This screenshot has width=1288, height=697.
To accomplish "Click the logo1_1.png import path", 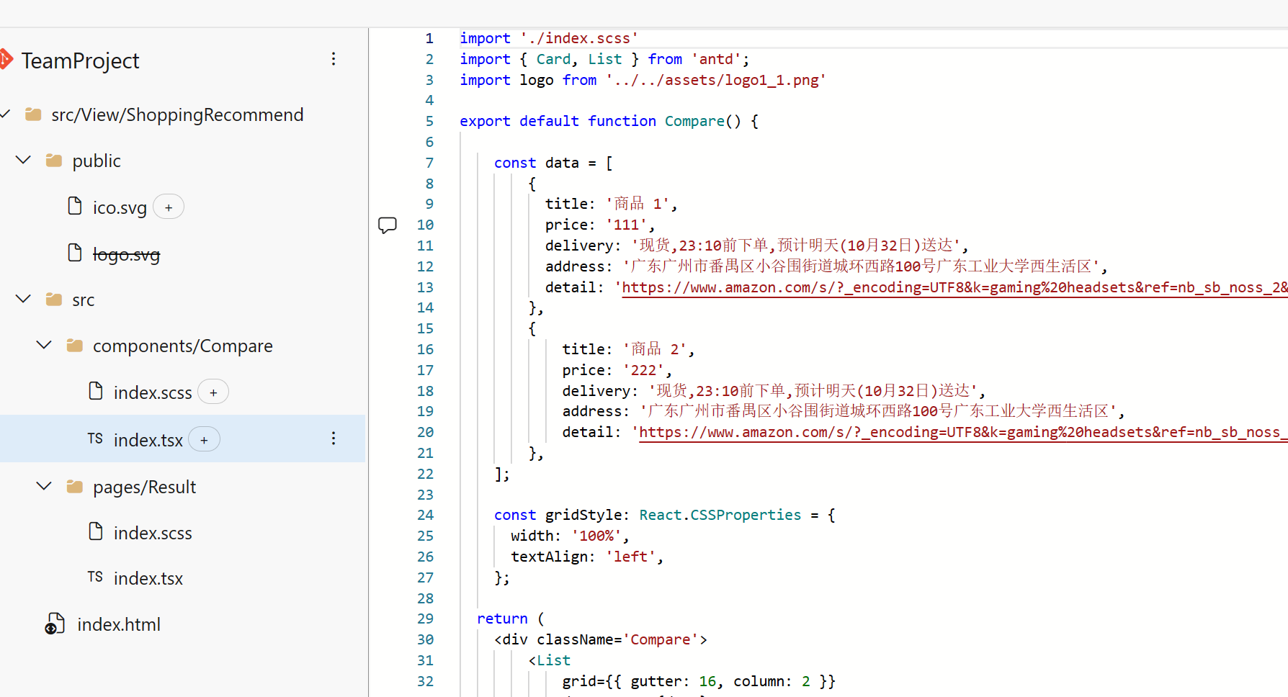I will [716, 80].
